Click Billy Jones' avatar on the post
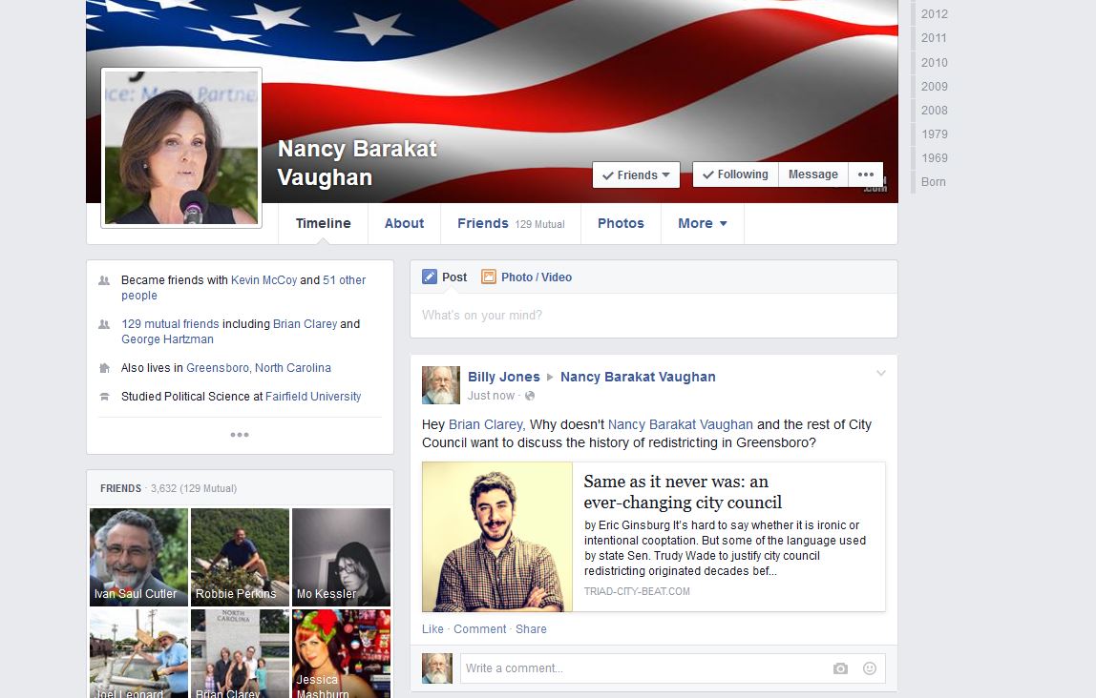1096x698 pixels. click(x=441, y=385)
